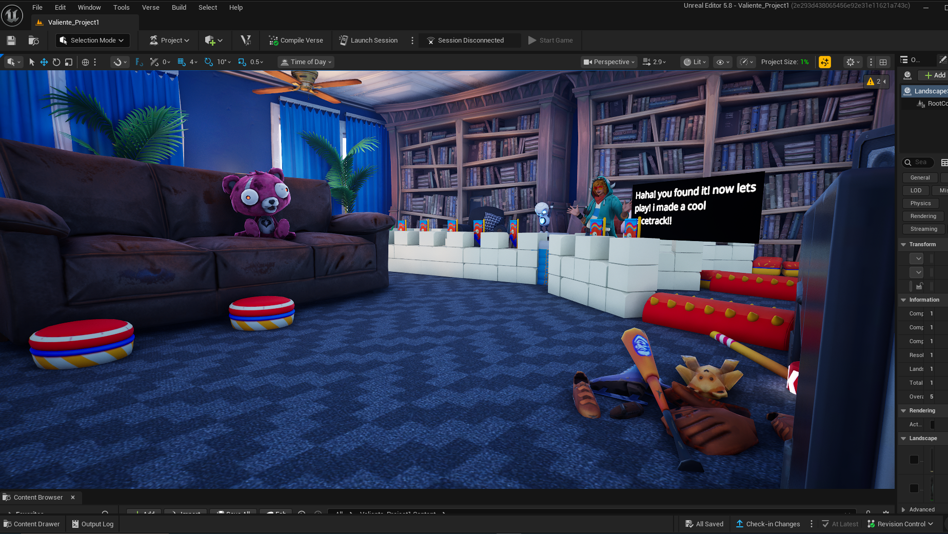Select the Streaming filter button

pyautogui.click(x=923, y=229)
